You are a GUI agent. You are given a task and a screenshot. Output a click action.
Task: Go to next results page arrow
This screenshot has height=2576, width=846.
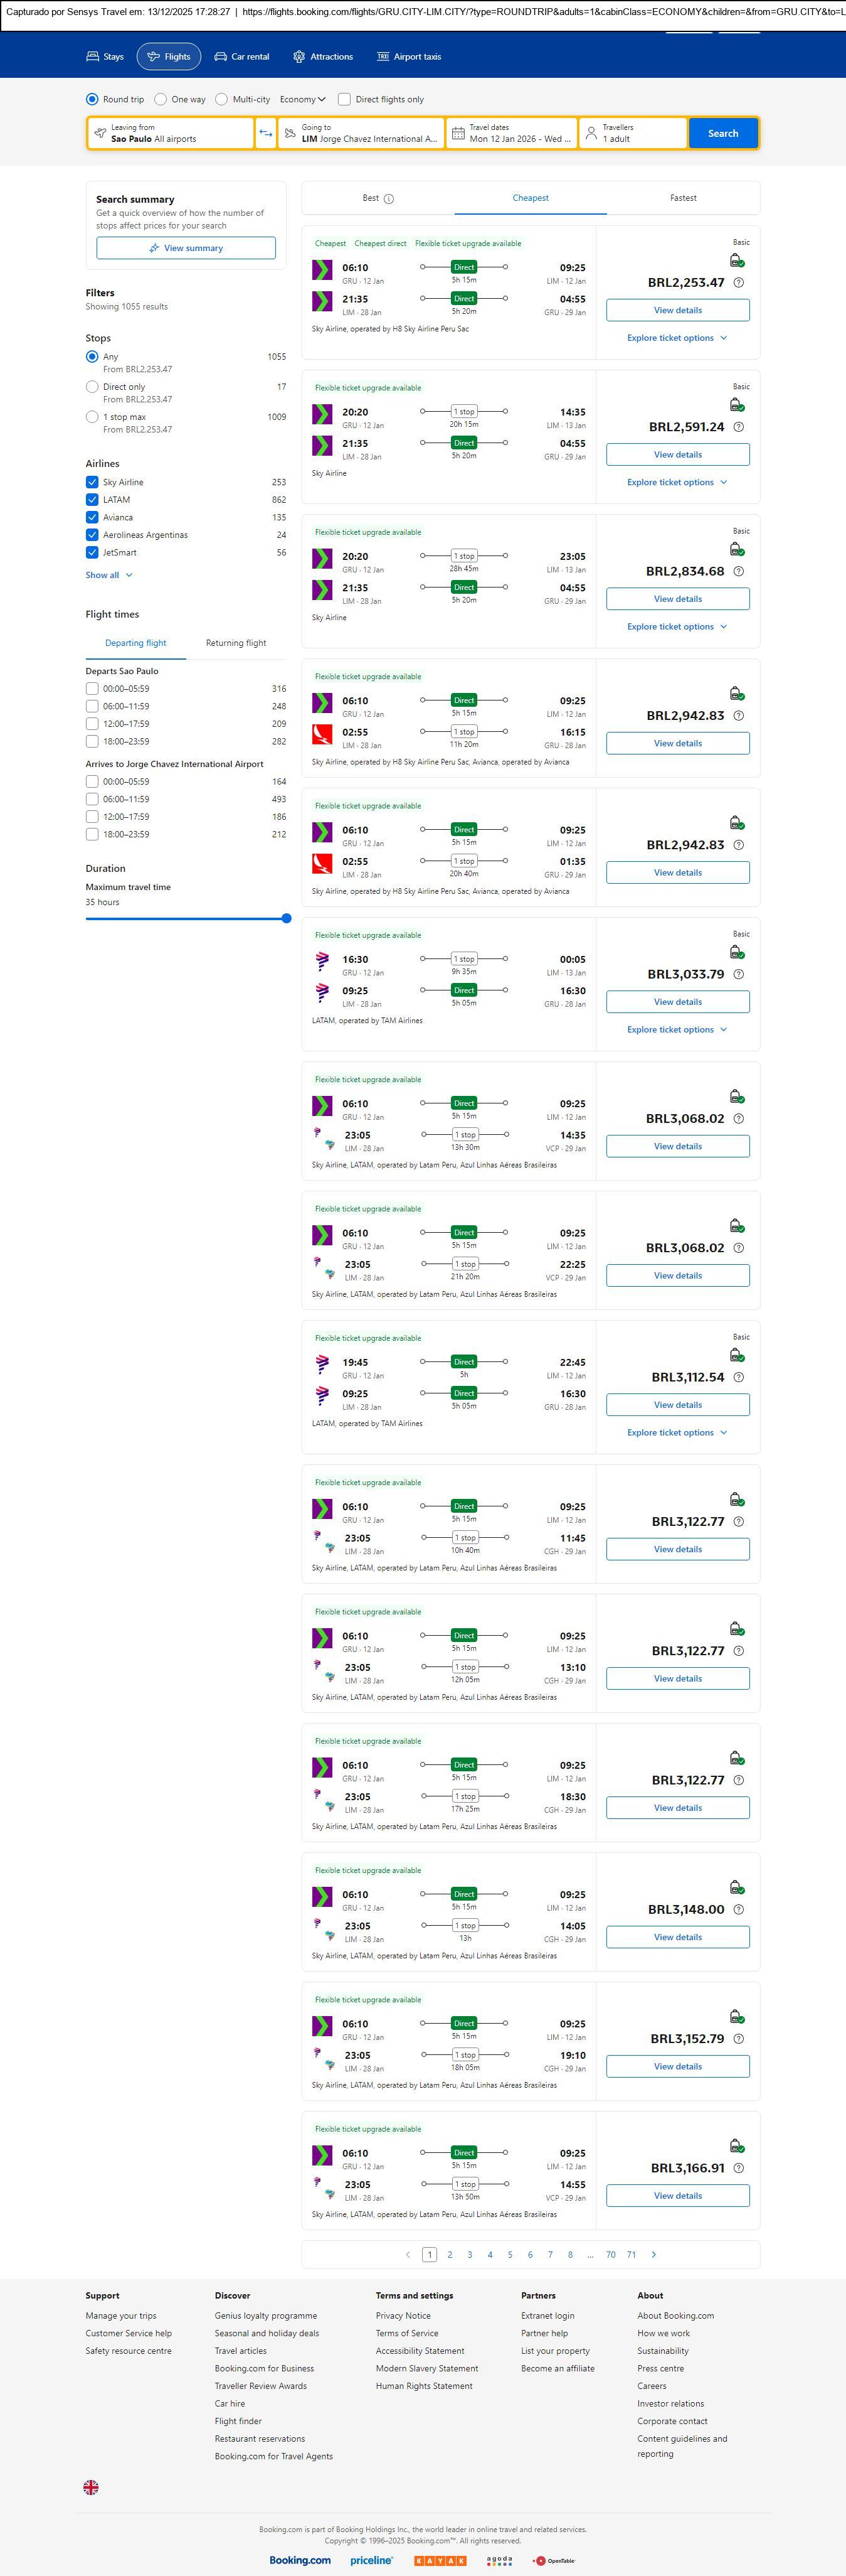pos(654,2254)
